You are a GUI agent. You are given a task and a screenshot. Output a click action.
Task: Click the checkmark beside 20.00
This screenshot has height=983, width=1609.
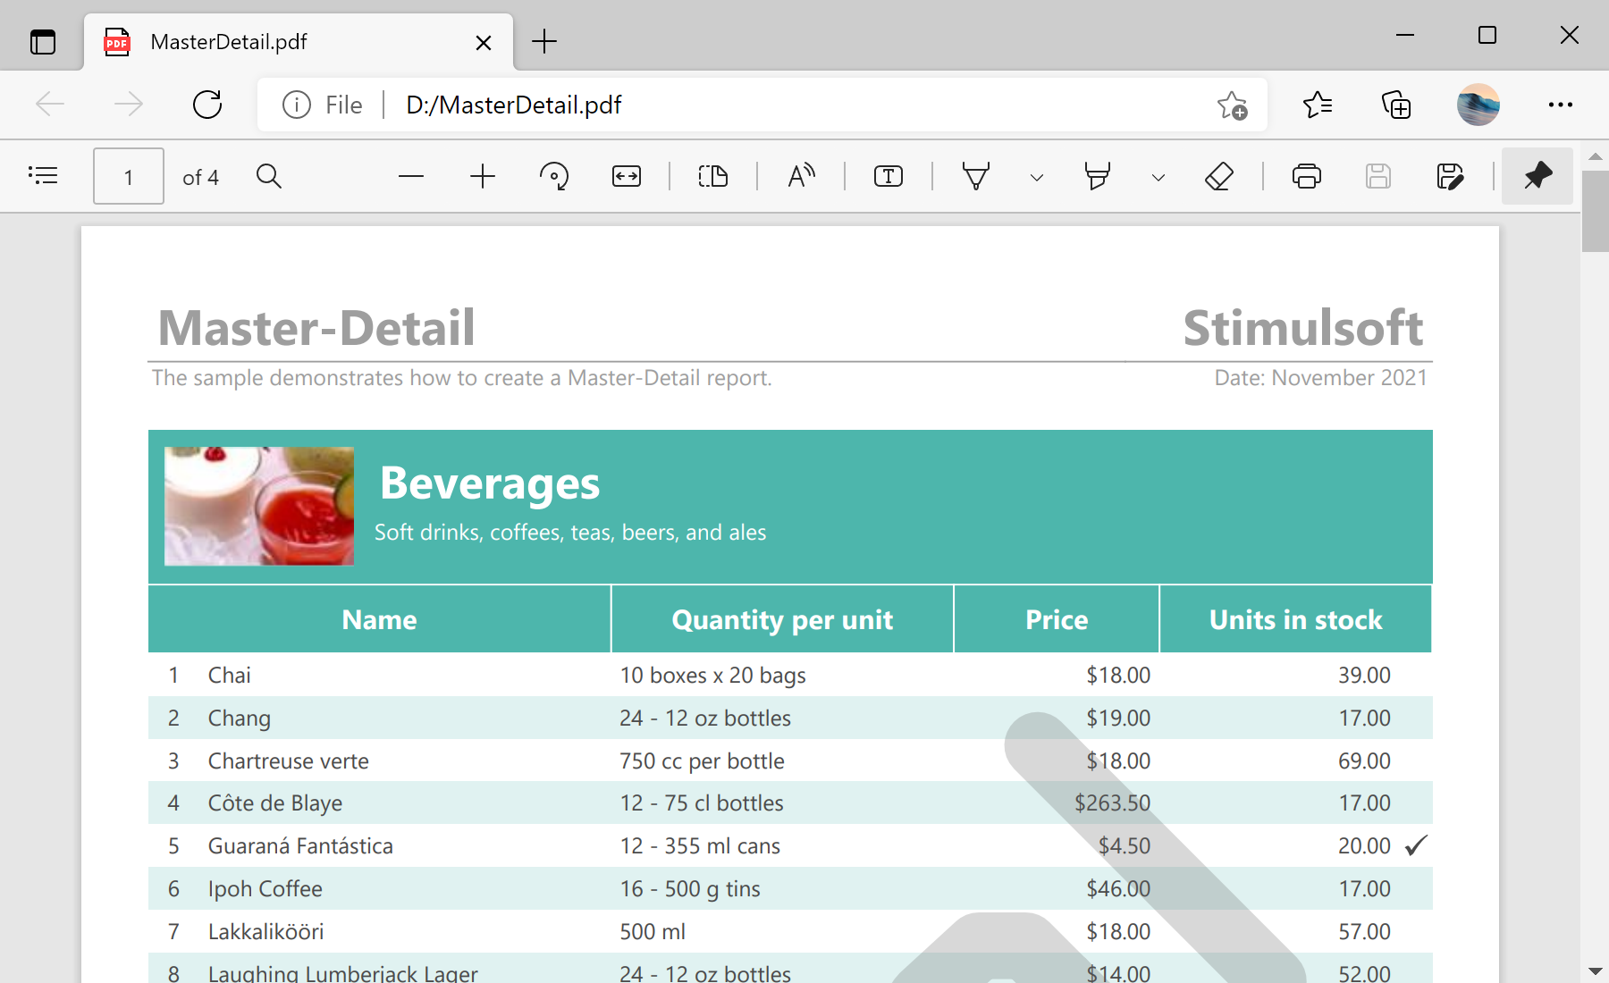(1416, 845)
